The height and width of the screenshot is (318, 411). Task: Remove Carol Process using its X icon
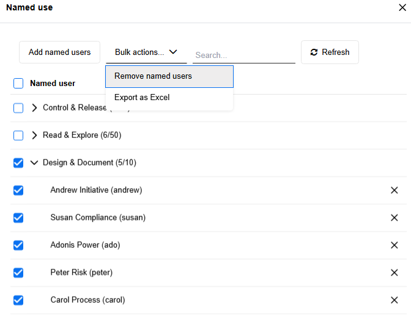(x=394, y=300)
